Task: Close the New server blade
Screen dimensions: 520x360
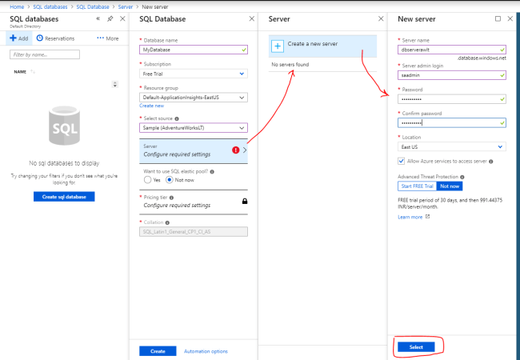Action: tap(510, 18)
